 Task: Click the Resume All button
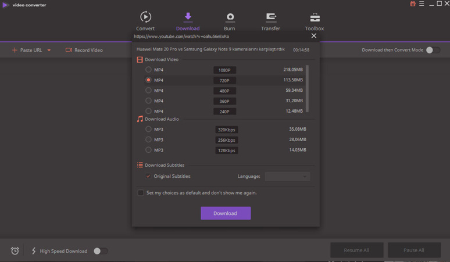[357, 250]
